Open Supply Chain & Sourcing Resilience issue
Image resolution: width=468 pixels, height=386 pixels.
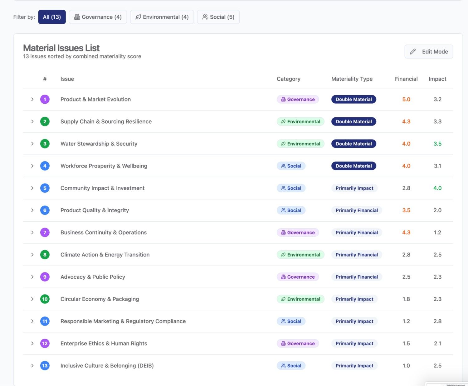[x=106, y=121]
